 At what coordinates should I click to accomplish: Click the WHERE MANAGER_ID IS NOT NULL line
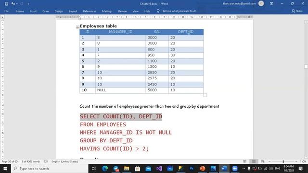pos(126,133)
